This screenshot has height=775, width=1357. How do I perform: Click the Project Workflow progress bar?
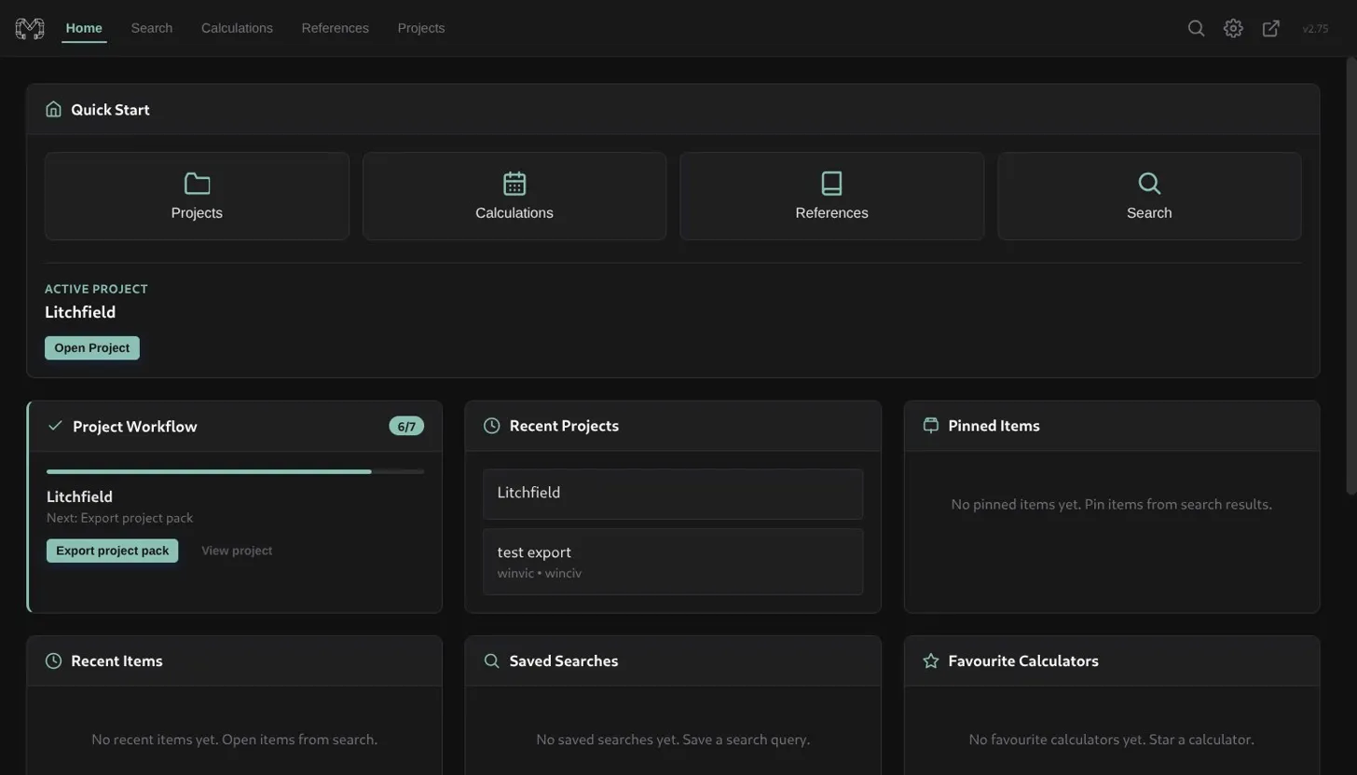[235, 472]
